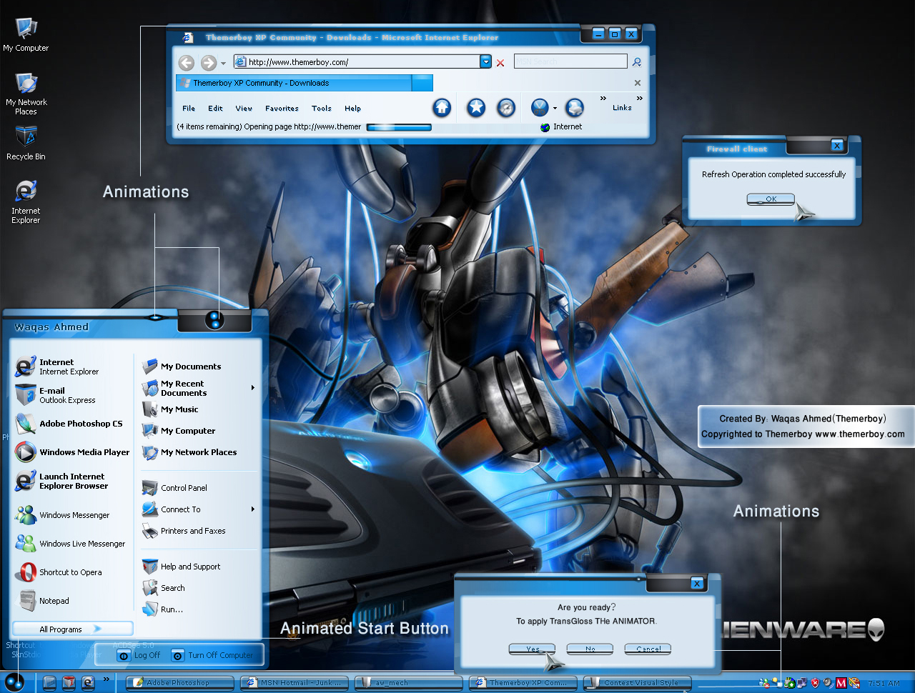Expand My Recent Documents submenu
The height and width of the screenshot is (693, 915).
(253, 388)
